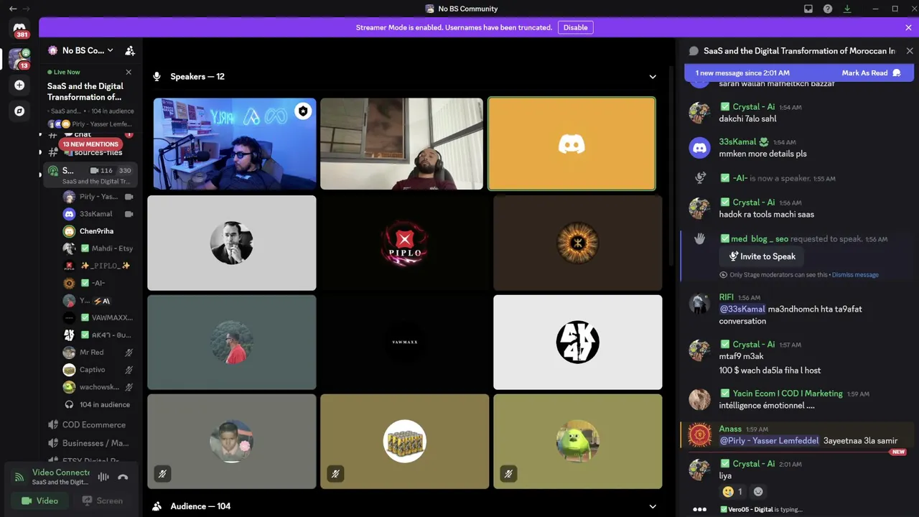This screenshot has height=517, width=919.
Task: Click the stage chat bubble icon in header
Action: [694, 51]
